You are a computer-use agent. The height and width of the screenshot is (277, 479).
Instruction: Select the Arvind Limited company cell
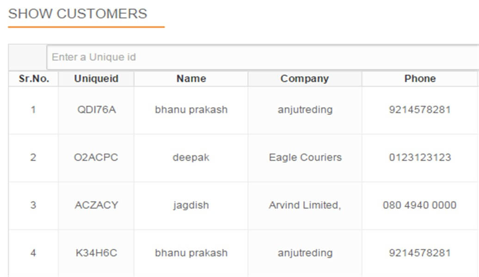click(305, 205)
